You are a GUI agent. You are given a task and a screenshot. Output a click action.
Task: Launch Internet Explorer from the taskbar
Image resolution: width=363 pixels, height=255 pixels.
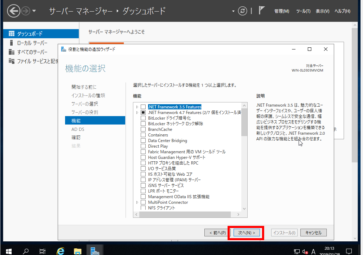pos(60,251)
